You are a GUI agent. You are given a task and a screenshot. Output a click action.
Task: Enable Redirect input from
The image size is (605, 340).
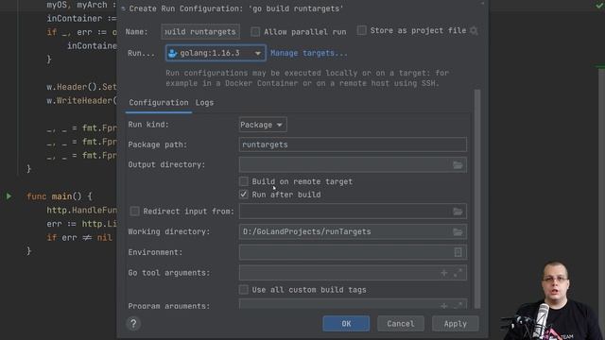[134, 212]
